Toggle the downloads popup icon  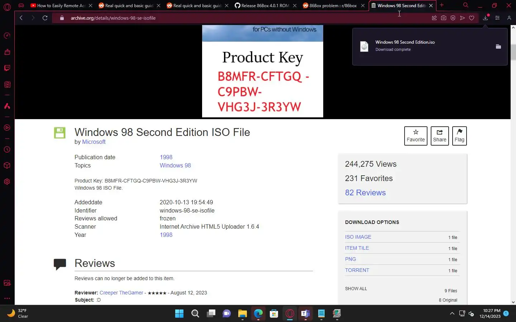(x=486, y=18)
